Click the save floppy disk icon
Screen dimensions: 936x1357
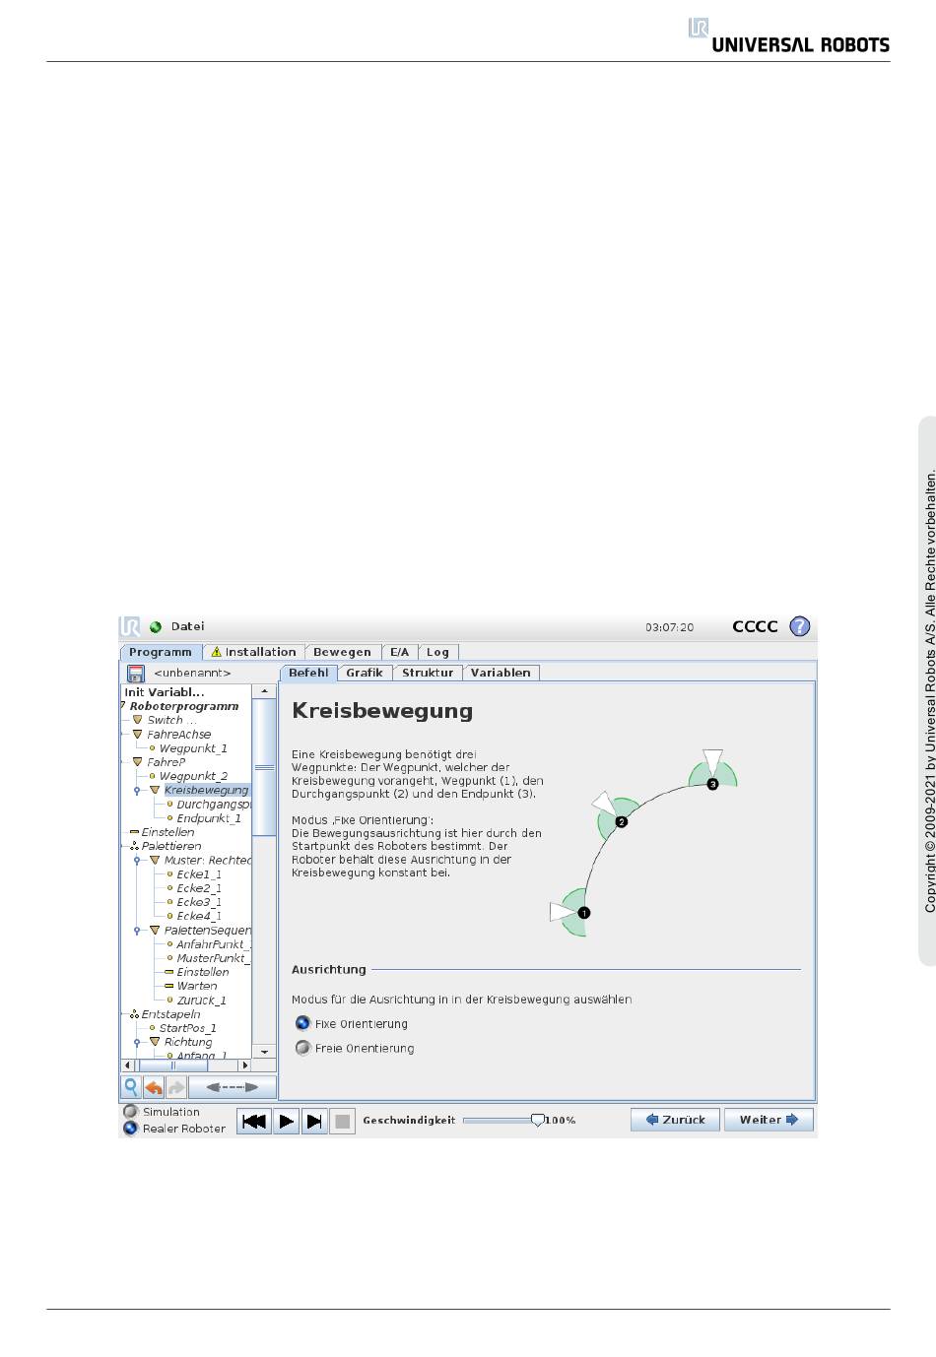tap(136, 674)
